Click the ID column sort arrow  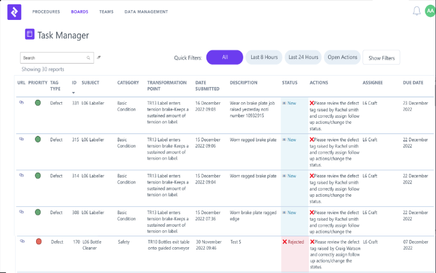[74, 93]
